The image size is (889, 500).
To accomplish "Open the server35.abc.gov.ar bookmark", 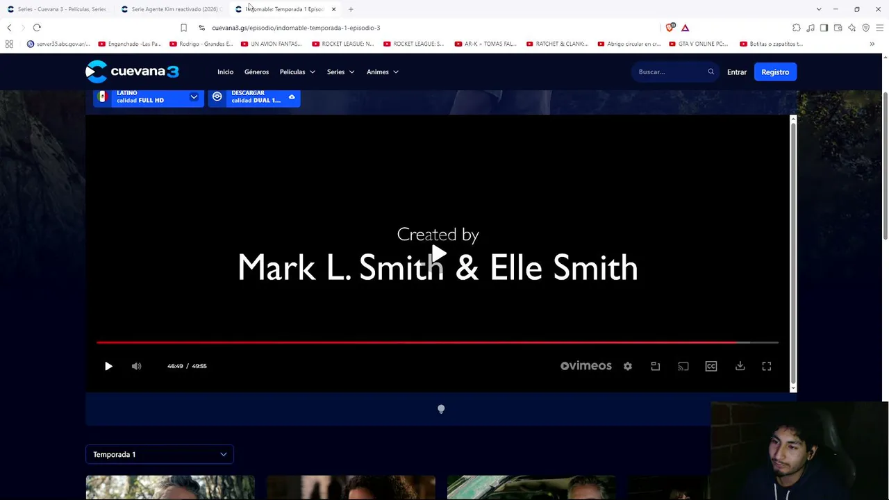I will (58, 44).
